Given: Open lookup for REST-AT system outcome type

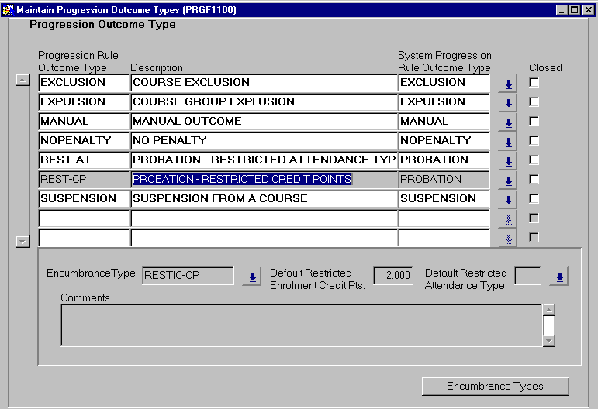Looking at the screenshot, I should (508, 161).
